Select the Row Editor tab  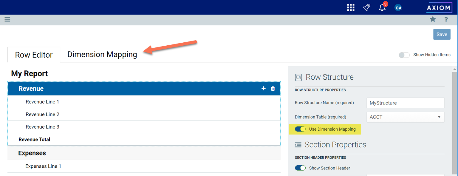(34, 55)
